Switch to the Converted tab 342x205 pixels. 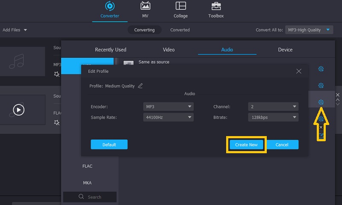[180, 30]
